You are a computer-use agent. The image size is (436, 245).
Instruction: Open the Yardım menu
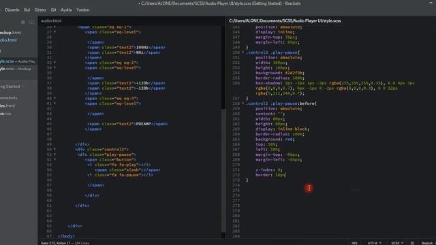click(x=83, y=10)
